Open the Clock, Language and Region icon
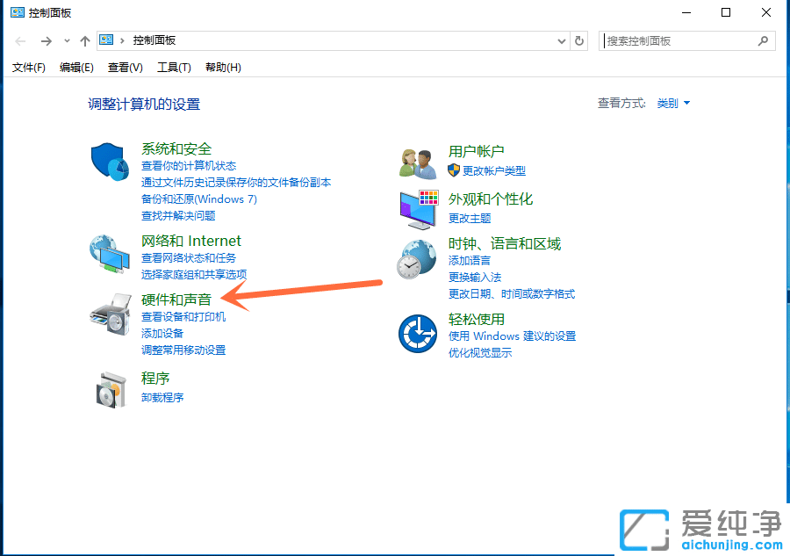This screenshot has height=556, width=790. tap(416, 259)
